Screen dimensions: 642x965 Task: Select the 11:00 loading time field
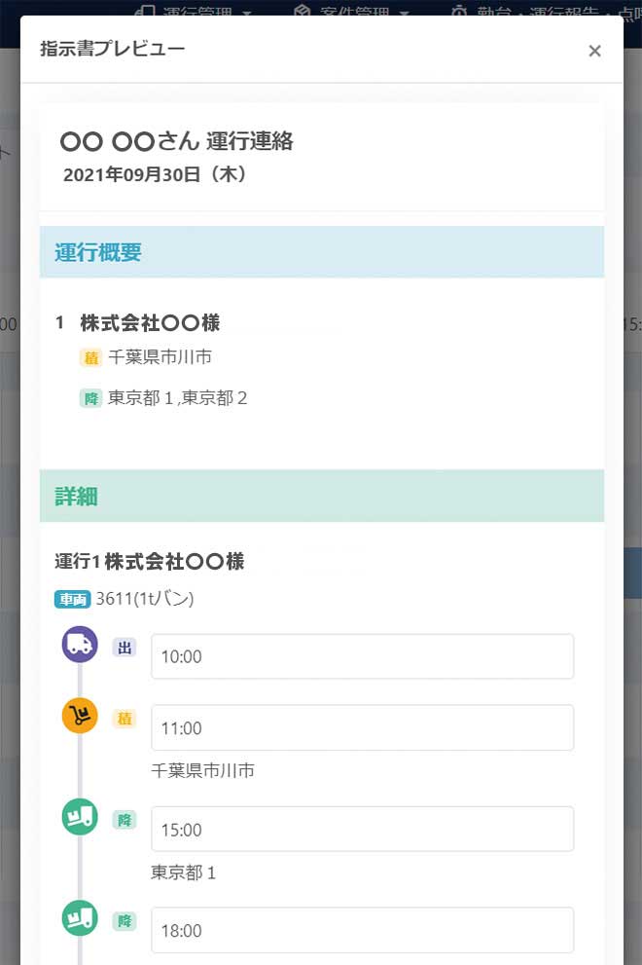point(362,728)
